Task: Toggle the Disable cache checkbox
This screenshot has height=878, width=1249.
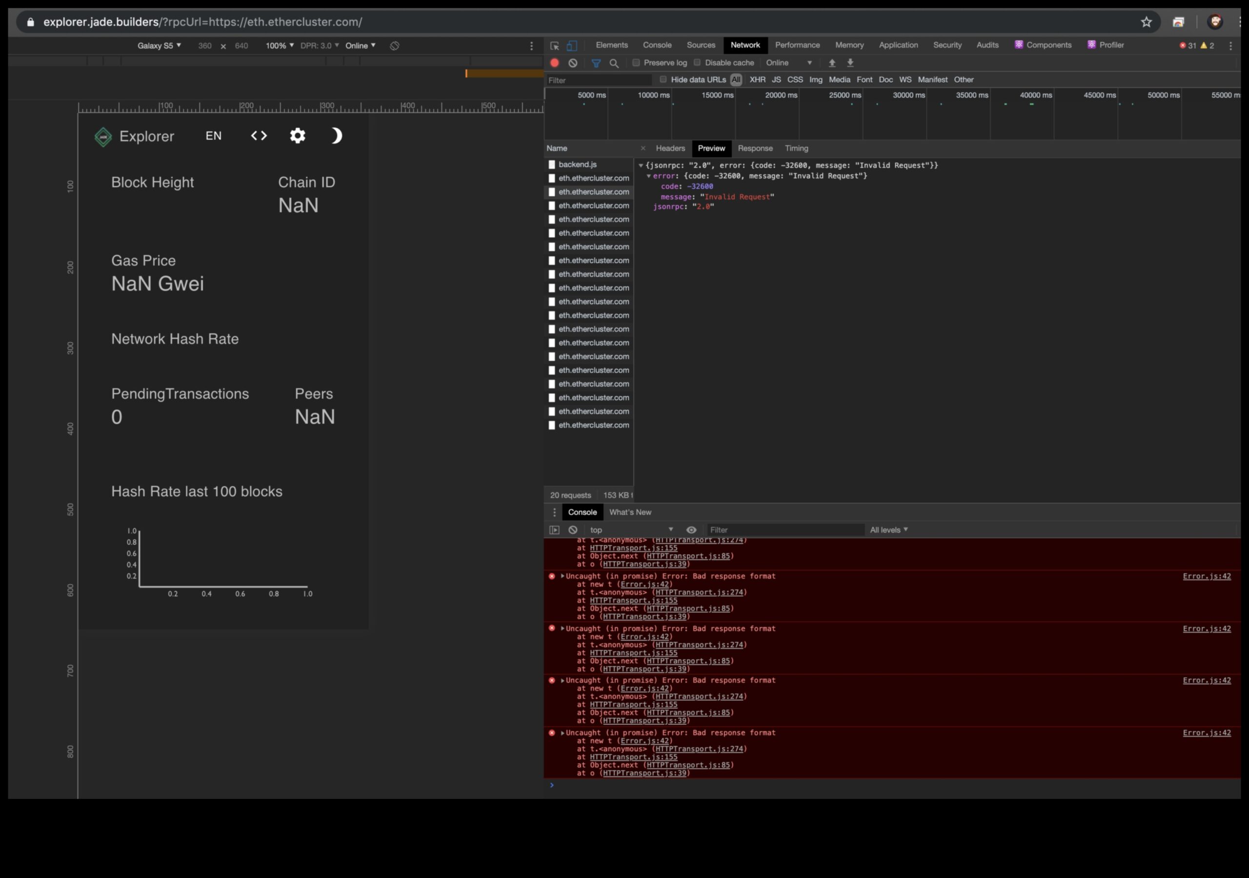Action: click(x=697, y=62)
